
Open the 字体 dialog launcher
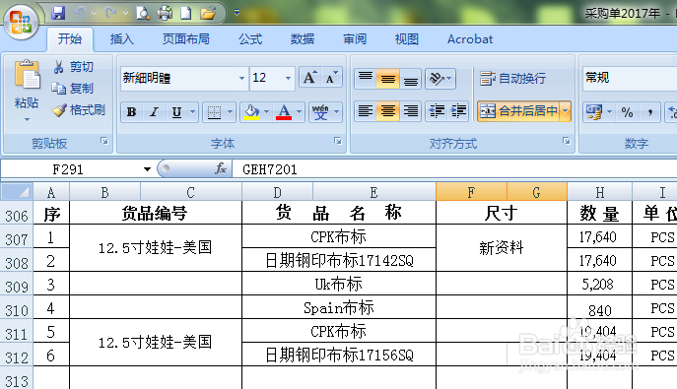[338, 141]
